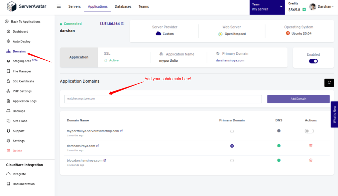338x196 pixels.
Task: Add credits with green plus icon
Action: [x=304, y=10]
